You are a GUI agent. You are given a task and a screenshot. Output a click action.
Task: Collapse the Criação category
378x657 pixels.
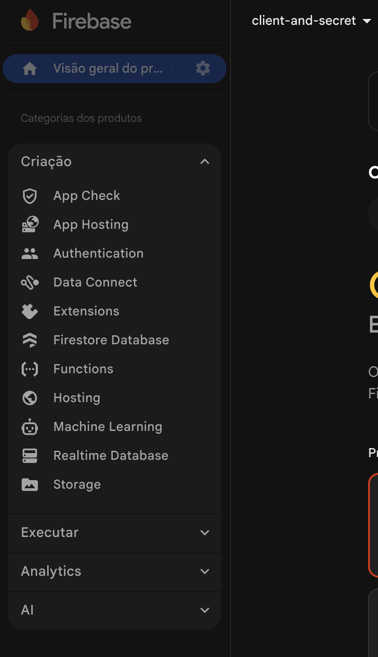(205, 162)
